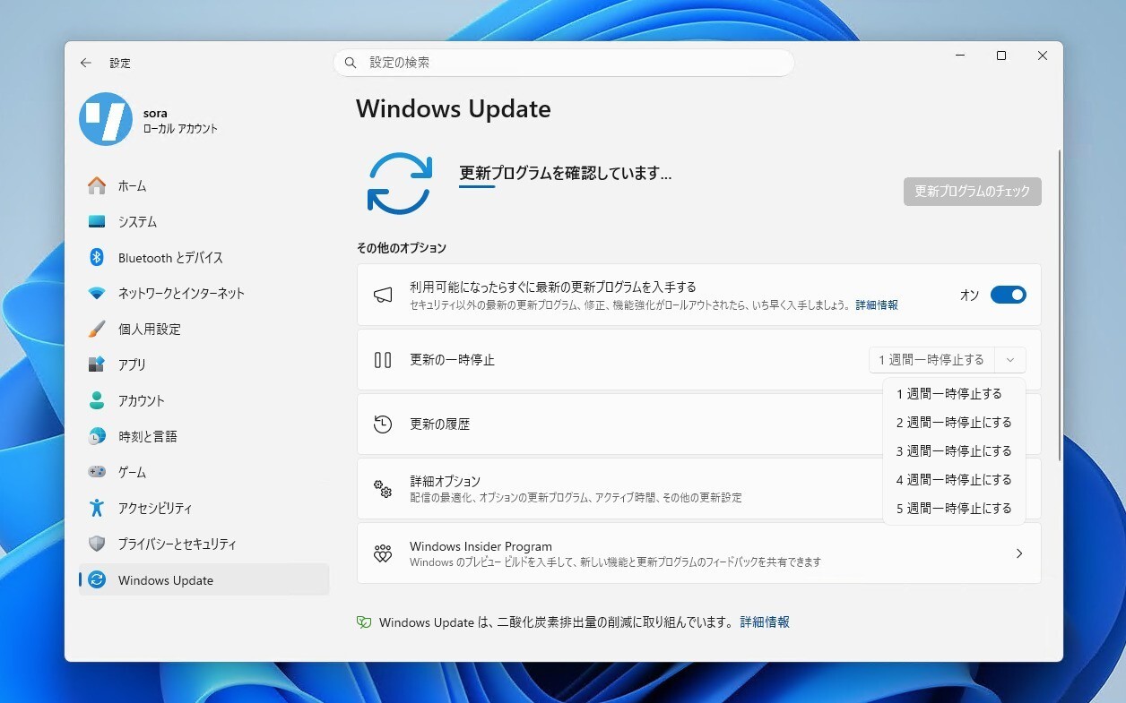Click the sora profile avatar
Screen dimensions: 1126x703
click(106, 119)
